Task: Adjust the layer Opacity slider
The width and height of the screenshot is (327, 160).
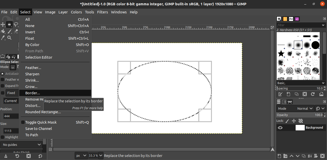Action: pyautogui.click(x=300, y=115)
